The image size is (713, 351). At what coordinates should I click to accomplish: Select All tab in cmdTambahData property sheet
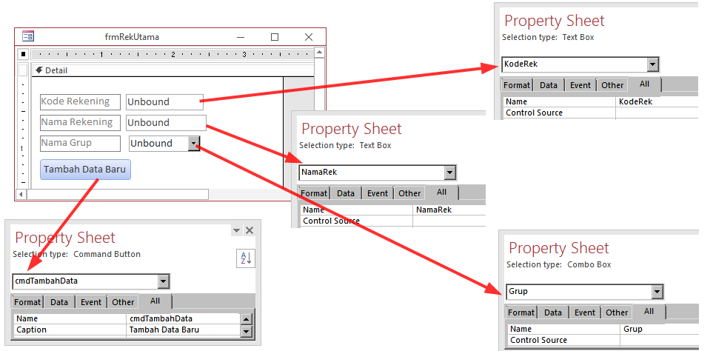155,301
